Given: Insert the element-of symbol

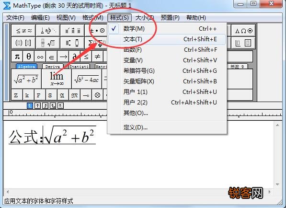Looking at the screenshot, I should pos(52,57).
